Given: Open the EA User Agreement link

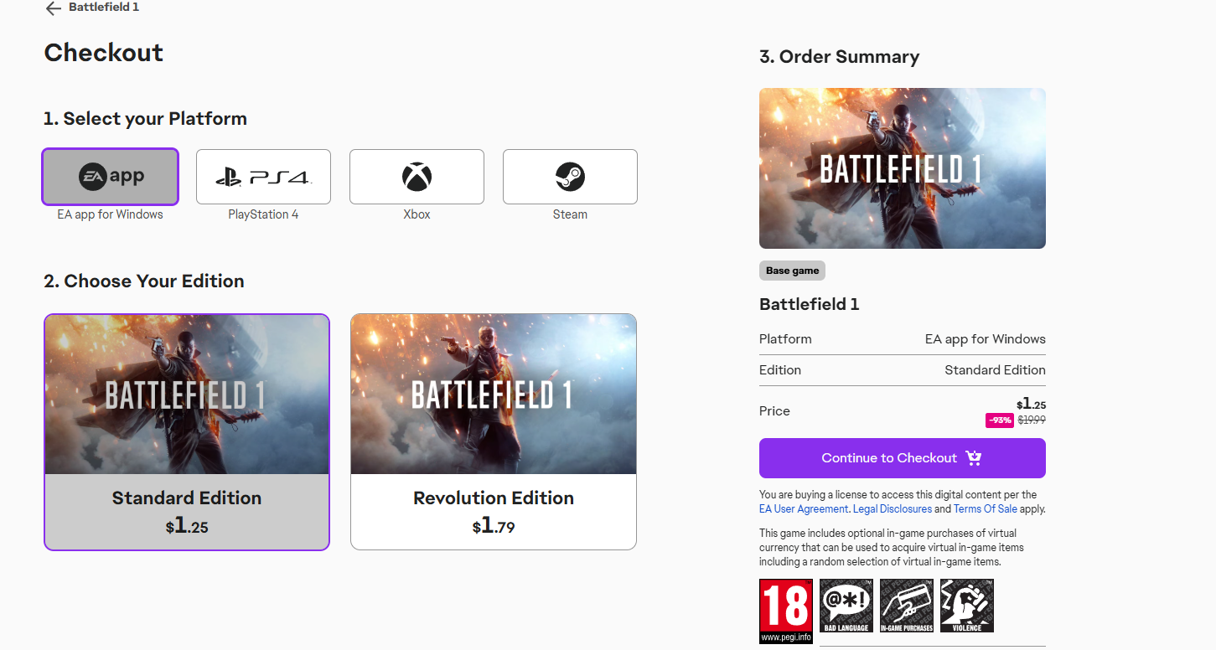Looking at the screenshot, I should 804,509.
